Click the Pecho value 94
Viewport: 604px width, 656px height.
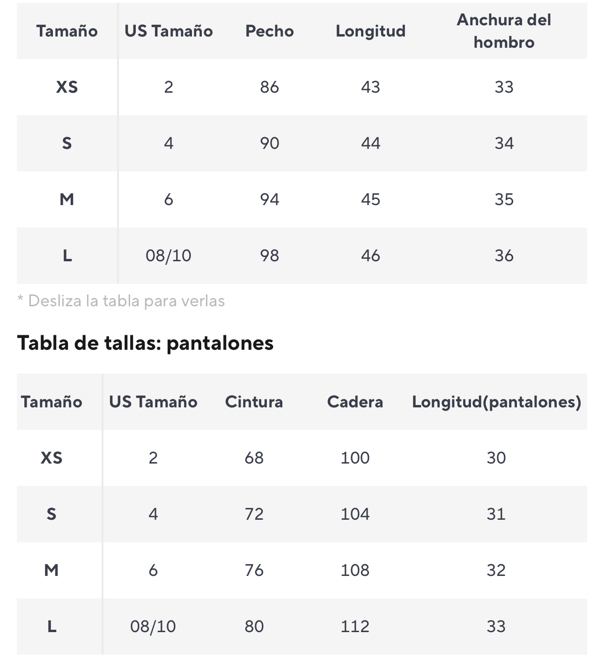pyautogui.click(x=269, y=199)
